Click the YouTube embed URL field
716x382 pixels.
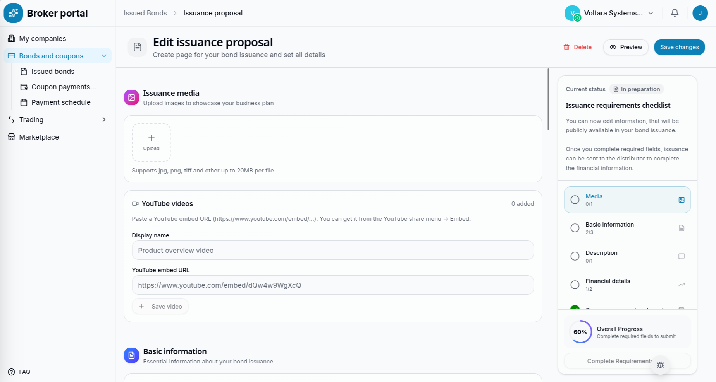(x=333, y=285)
